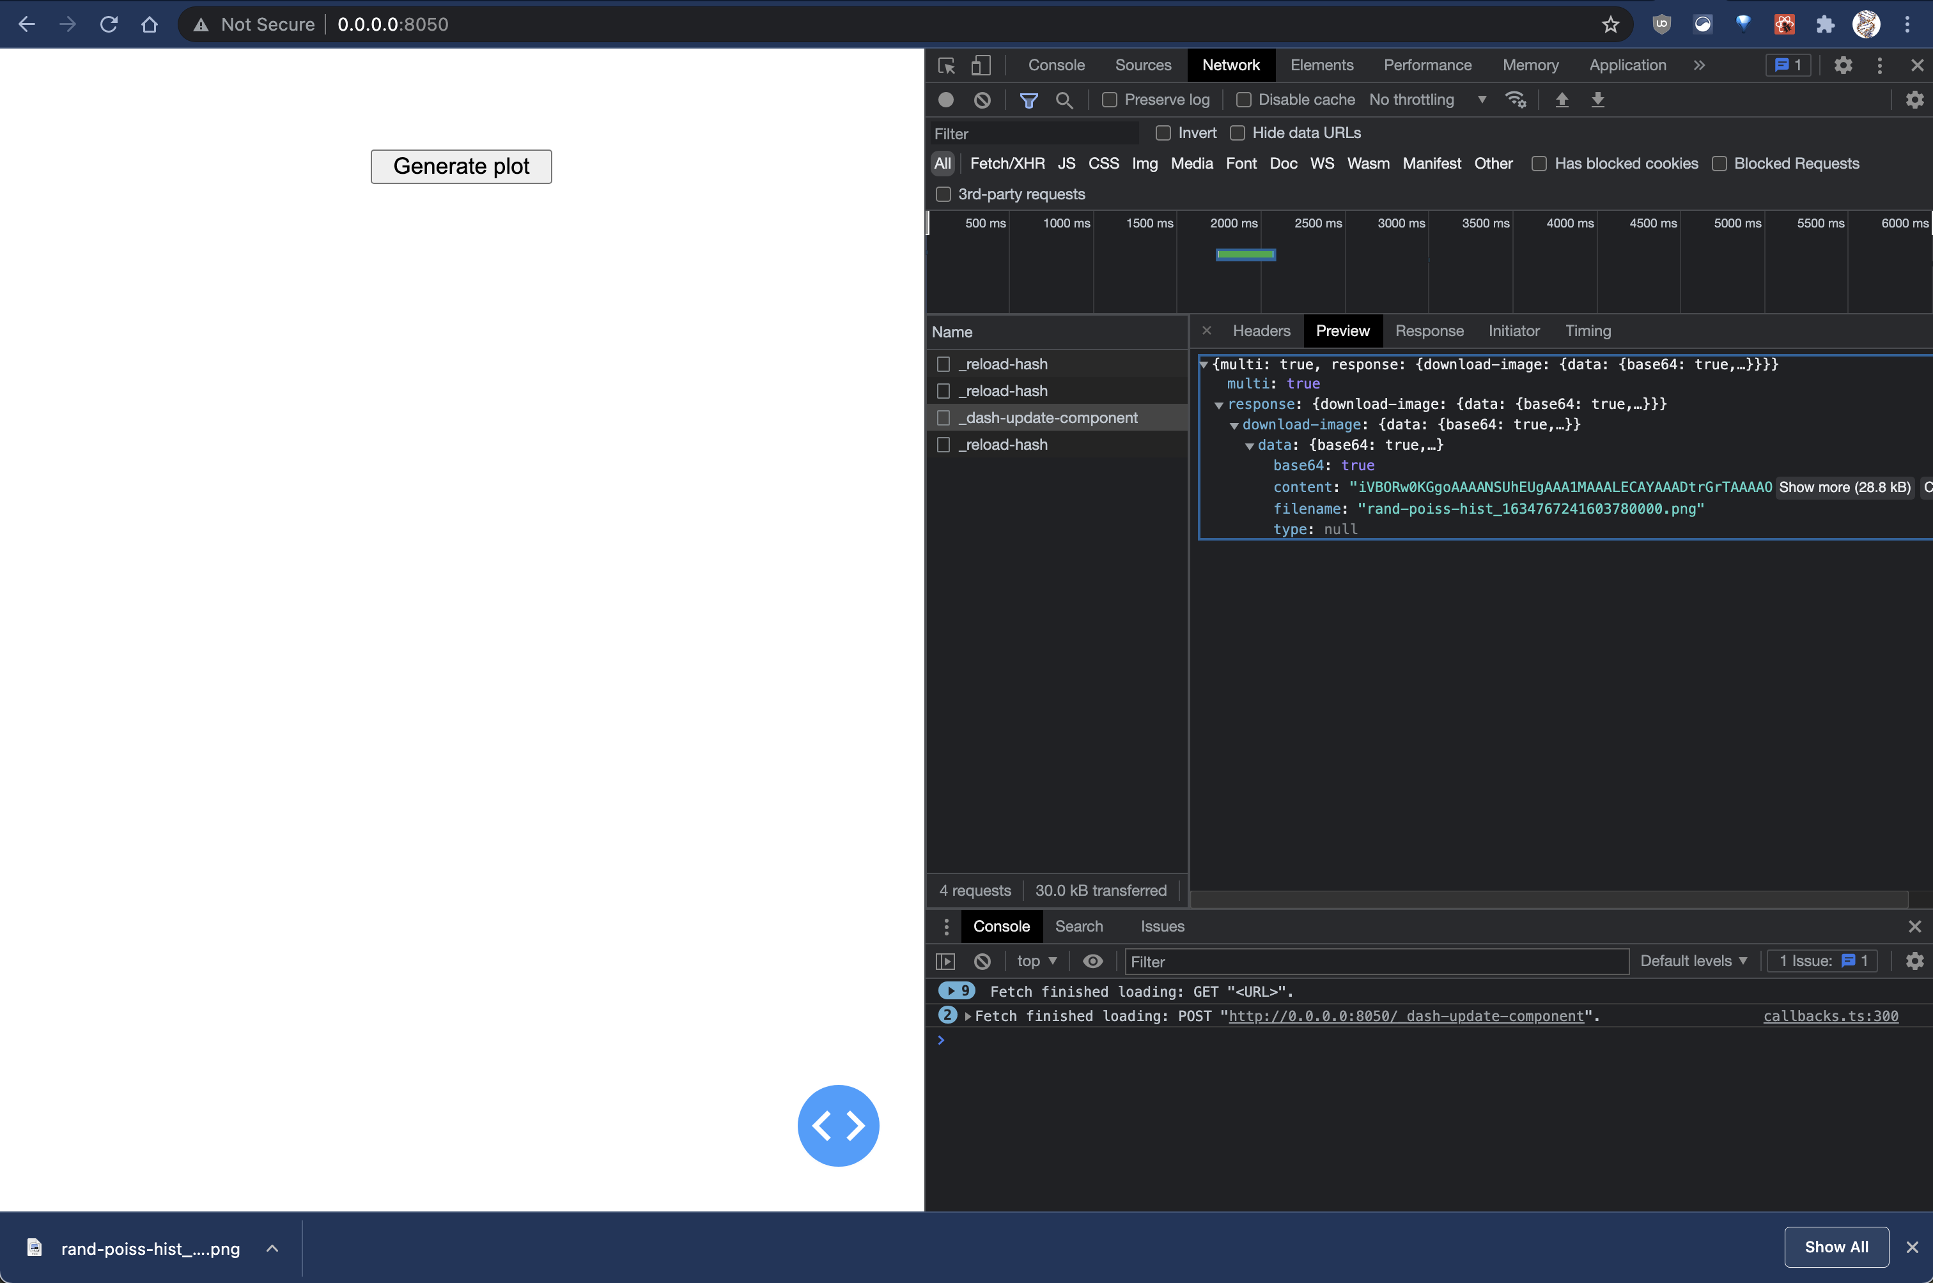Open network panel settings gear
1933x1283 pixels.
1914,100
